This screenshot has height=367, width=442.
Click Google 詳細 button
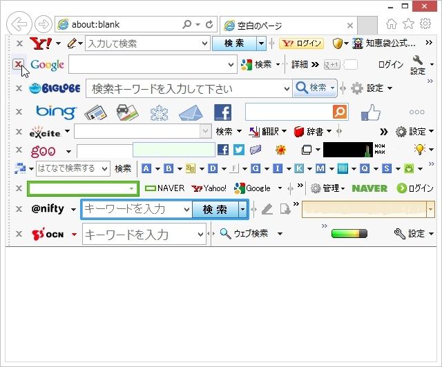pyautogui.click(x=300, y=64)
